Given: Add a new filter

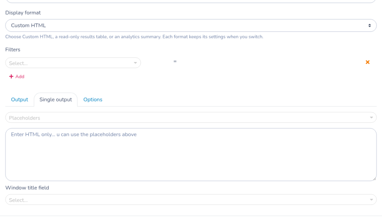Looking at the screenshot, I should click(x=17, y=77).
